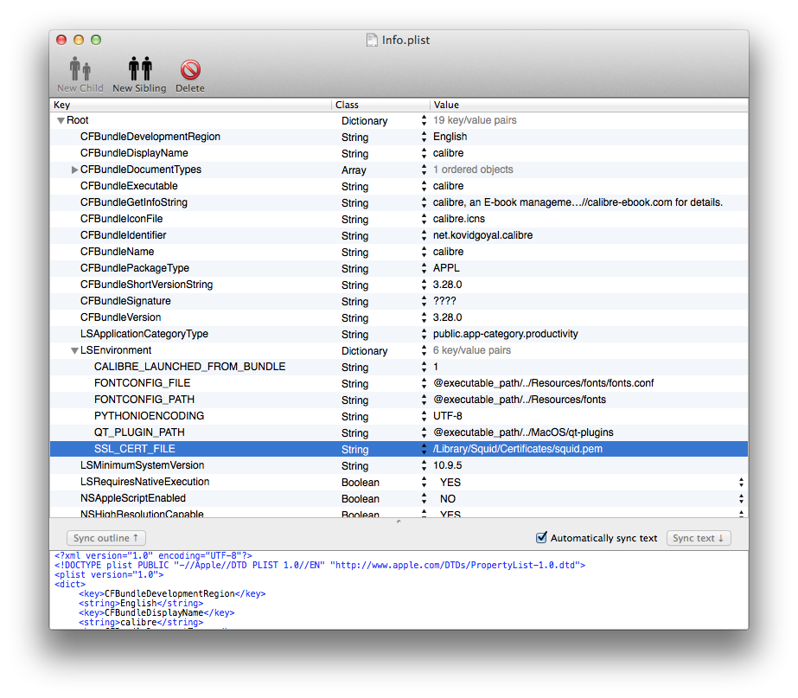
Task: Toggle the Automatically sync text checkbox
Action: tap(541, 537)
